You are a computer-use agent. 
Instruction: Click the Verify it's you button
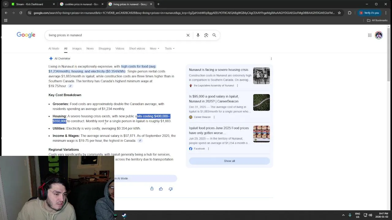pos(369,13)
